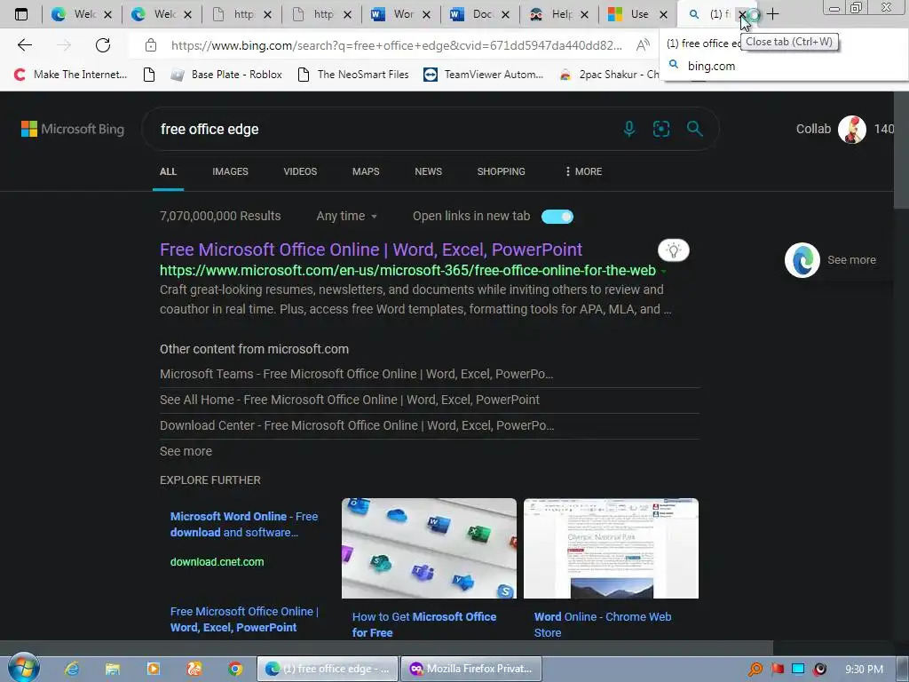The image size is (909, 682).
Task: Switch to the Wor browser tab
Action: click(400, 14)
